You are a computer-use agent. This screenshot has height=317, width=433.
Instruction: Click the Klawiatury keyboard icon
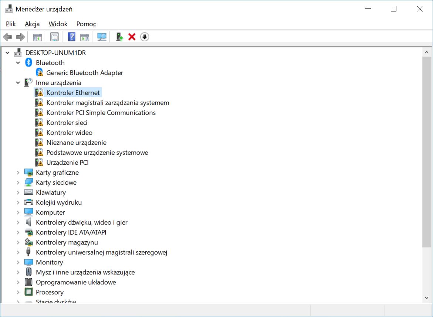[28, 192]
